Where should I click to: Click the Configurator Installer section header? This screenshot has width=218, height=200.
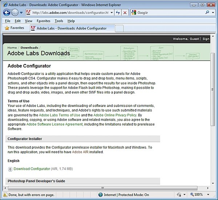click(83, 139)
